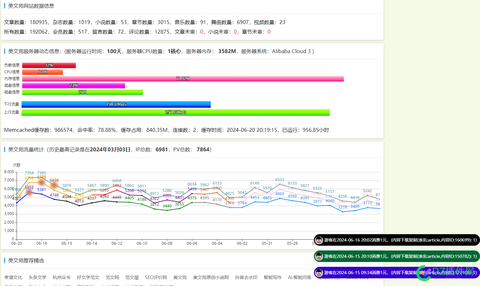Image resolution: width=480 pixels, height=286 pixels.
Task: Click the 美文苑网站数据信息 heading
Action: [31, 6]
